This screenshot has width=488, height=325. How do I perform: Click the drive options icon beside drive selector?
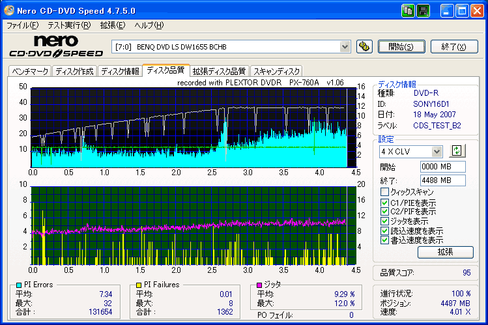(364, 46)
